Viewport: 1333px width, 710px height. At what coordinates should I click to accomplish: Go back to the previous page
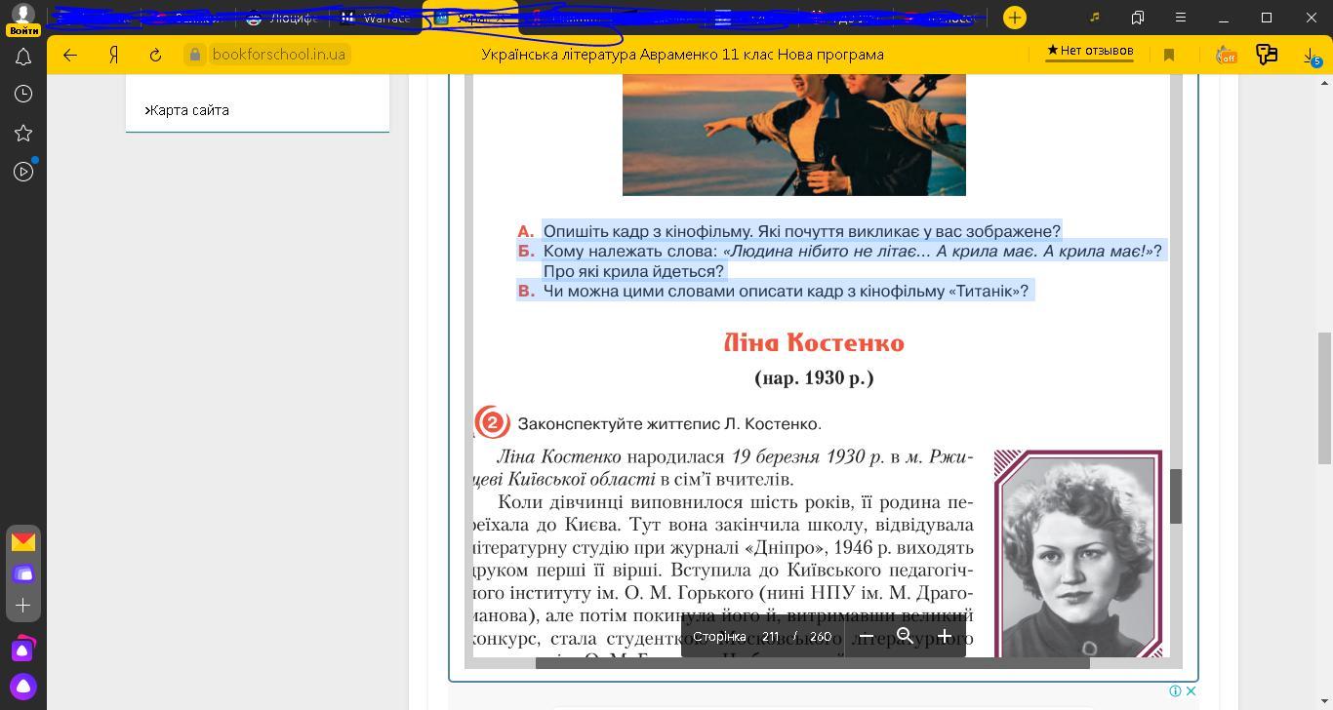pyautogui.click(x=70, y=55)
